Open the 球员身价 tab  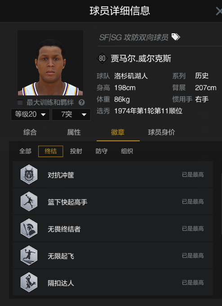[x=161, y=132]
